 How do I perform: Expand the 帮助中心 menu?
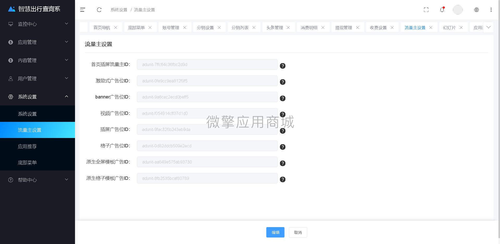coord(37,180)
